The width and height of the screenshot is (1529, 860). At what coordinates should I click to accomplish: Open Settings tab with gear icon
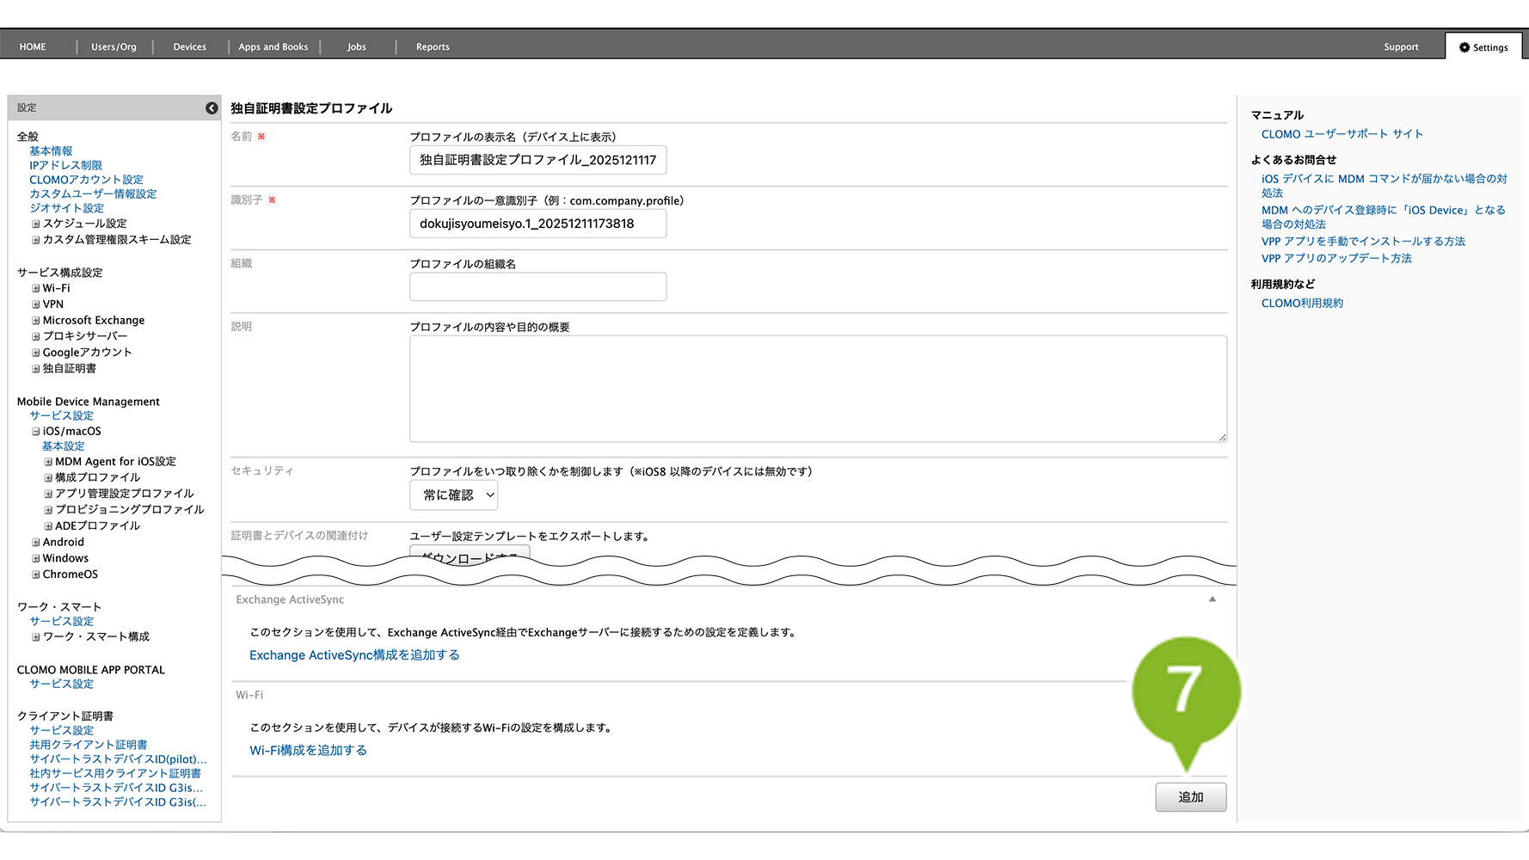click(x=1483, y=47)
